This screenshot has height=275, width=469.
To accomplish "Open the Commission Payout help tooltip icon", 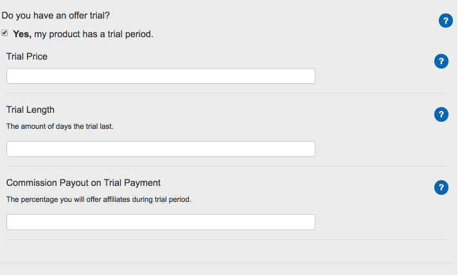I will click(441, 188).
